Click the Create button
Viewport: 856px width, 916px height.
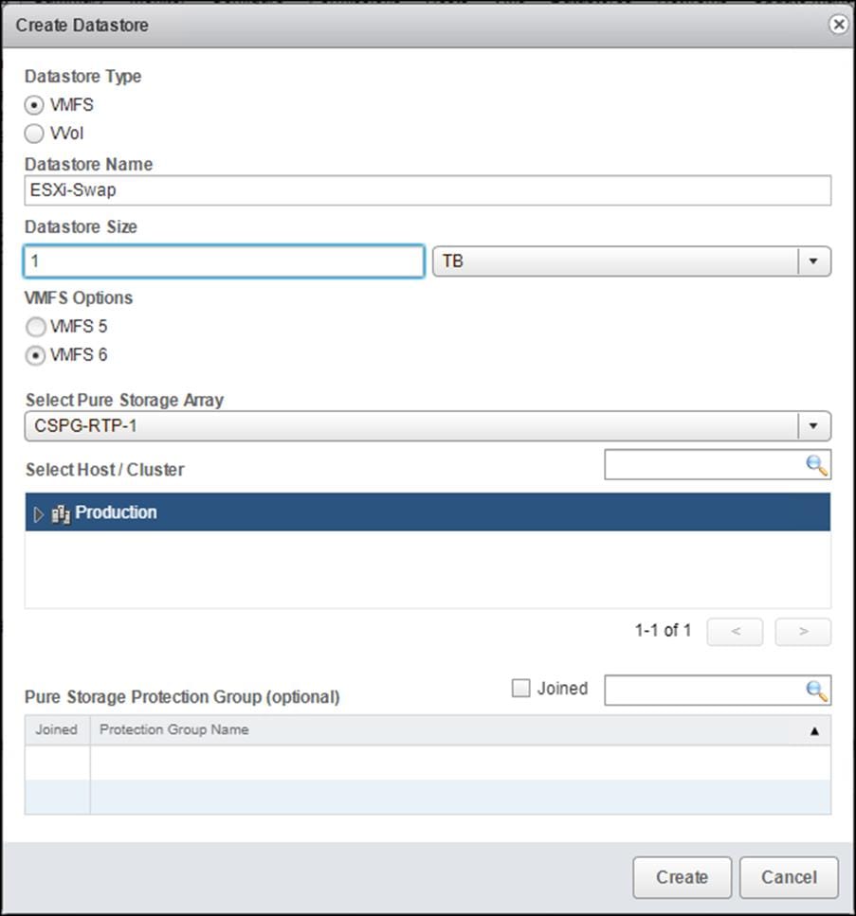tap(682, 877)
